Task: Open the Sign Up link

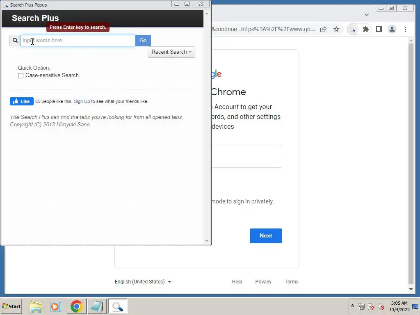Action: click(82, 101)
